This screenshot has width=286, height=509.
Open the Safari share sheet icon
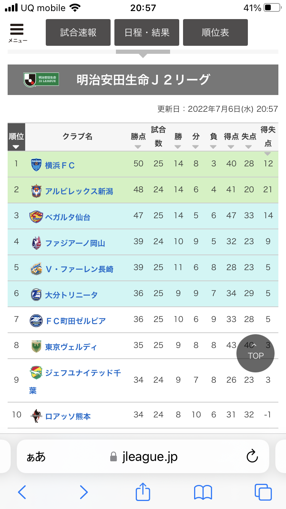click(143, 491)
